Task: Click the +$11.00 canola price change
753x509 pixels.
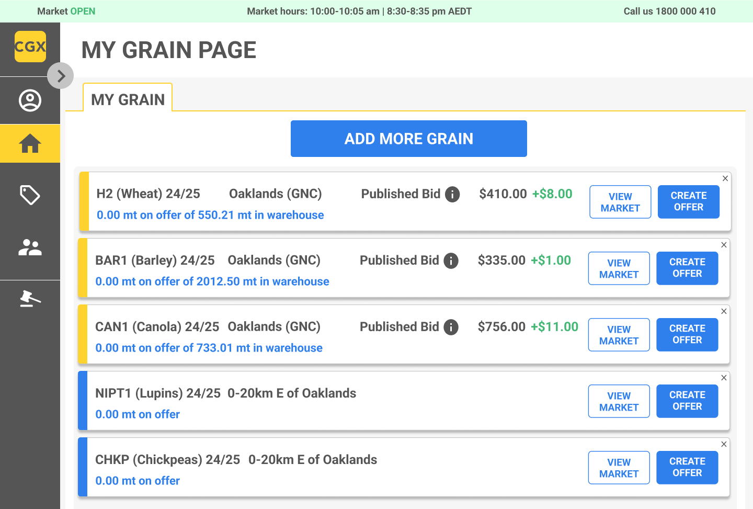Action: pyautogui.click(x=554, y=327)
